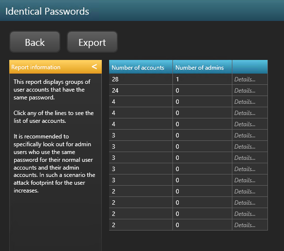Open Details for the 28 accounts row
This screenshot has height=251, width=284.
245,79
